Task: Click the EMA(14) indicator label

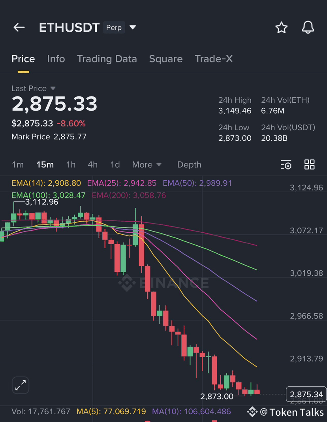Action: click(x=46, y=183)
